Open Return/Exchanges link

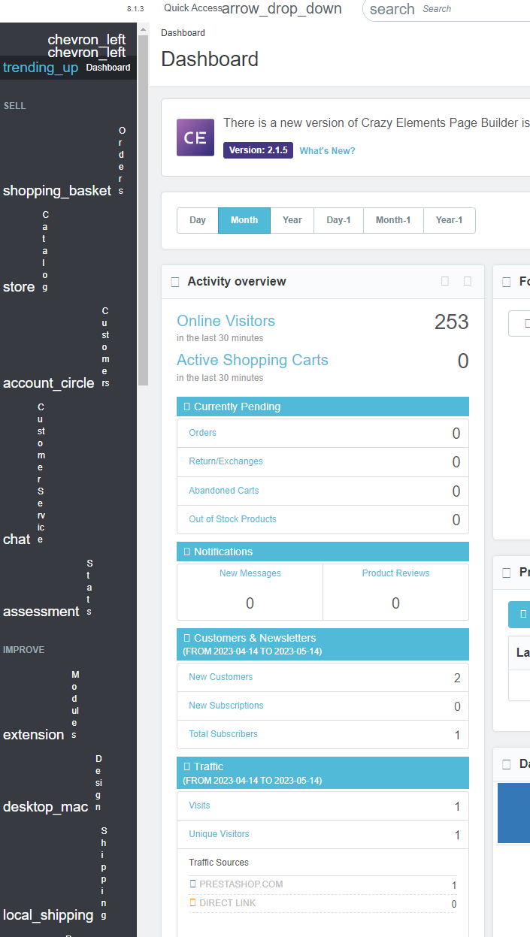point(226,461)
